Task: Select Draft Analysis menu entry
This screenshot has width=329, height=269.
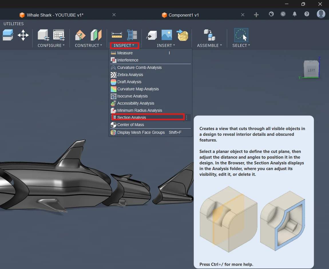Action: [x=150, y=82]
